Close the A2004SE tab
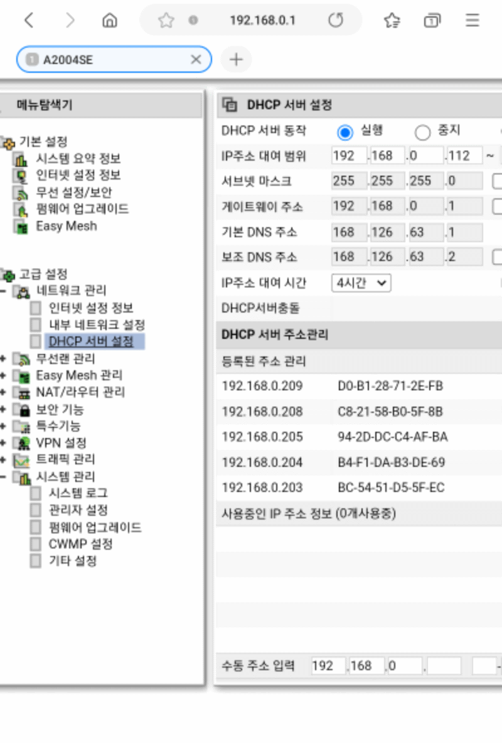 [196, 59]
